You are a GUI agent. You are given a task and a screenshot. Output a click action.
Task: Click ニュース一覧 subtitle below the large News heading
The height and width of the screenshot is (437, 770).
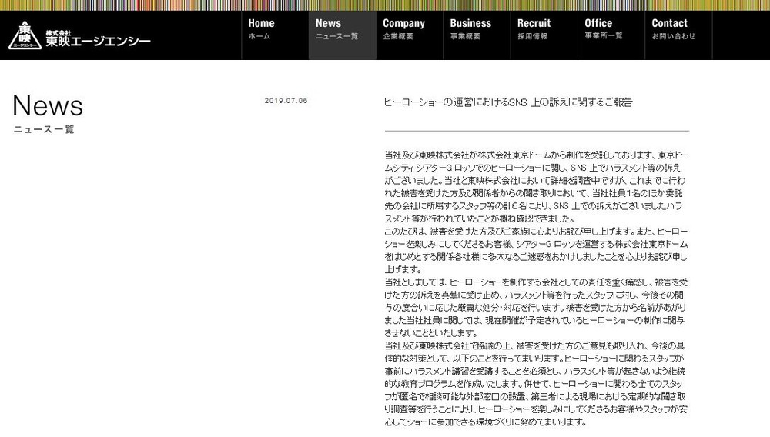point(44,129)
